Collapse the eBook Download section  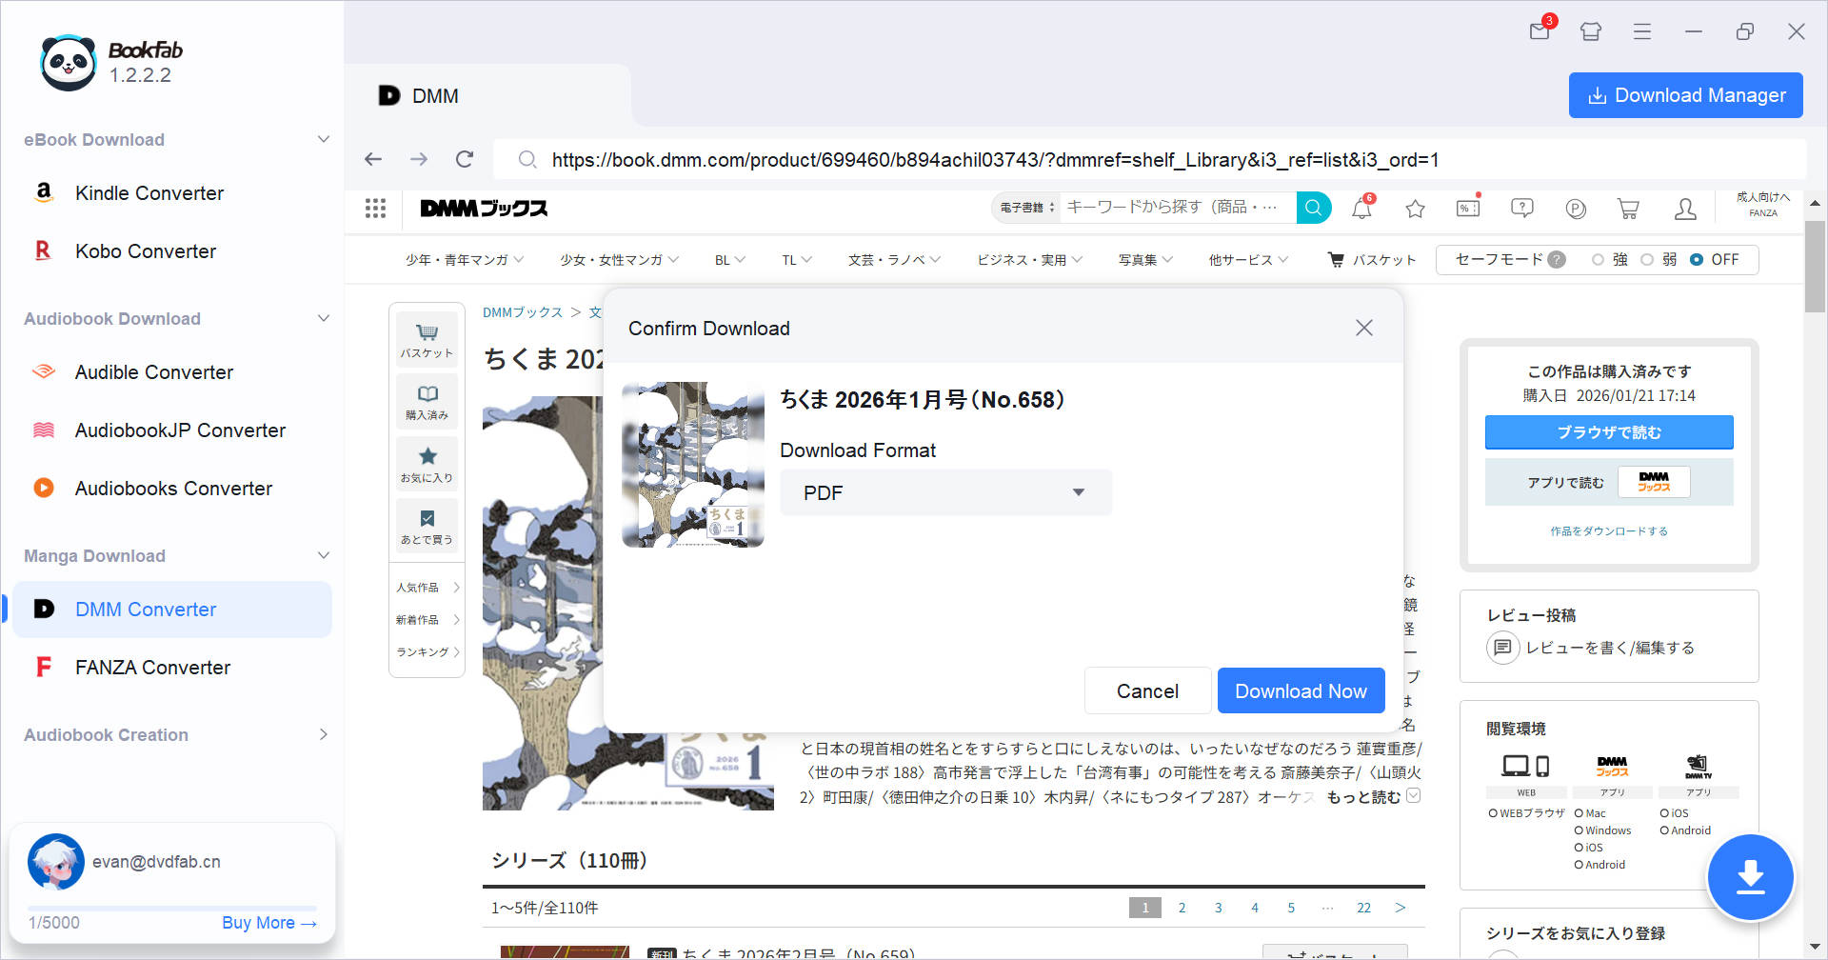coord(323,139)
